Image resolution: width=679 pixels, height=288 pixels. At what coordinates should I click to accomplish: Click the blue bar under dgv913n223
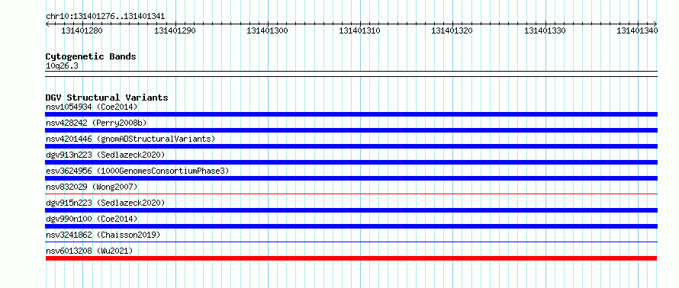pyautogui.click(x=351, y=162)
